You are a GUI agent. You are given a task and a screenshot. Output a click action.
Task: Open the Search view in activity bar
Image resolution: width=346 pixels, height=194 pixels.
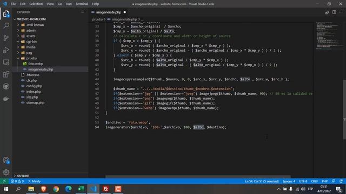pos(6,26)
